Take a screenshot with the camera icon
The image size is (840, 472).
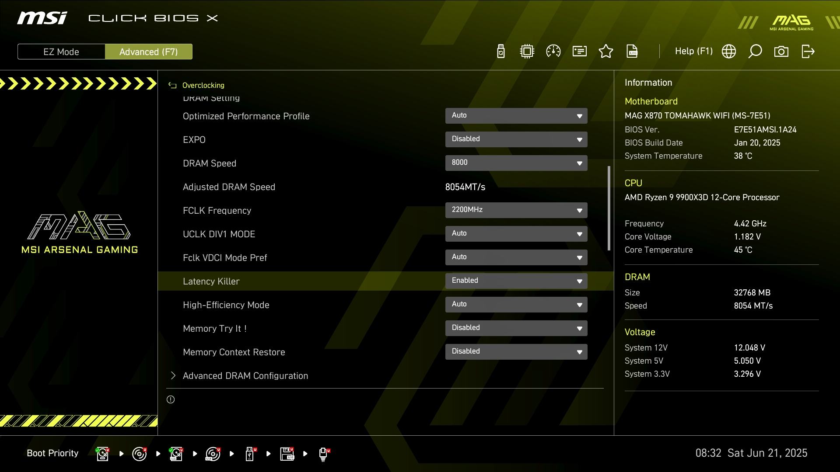pos(781,52)
